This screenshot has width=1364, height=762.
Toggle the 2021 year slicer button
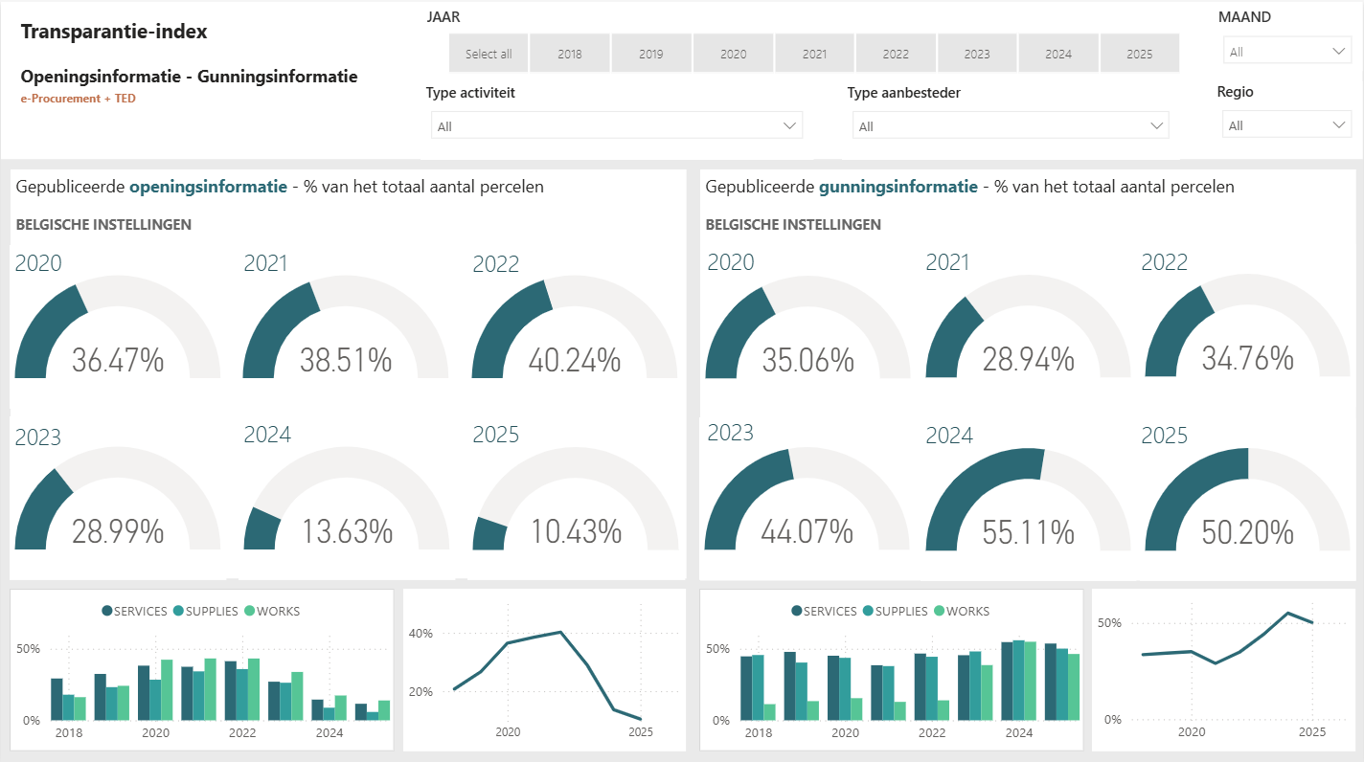814,54
